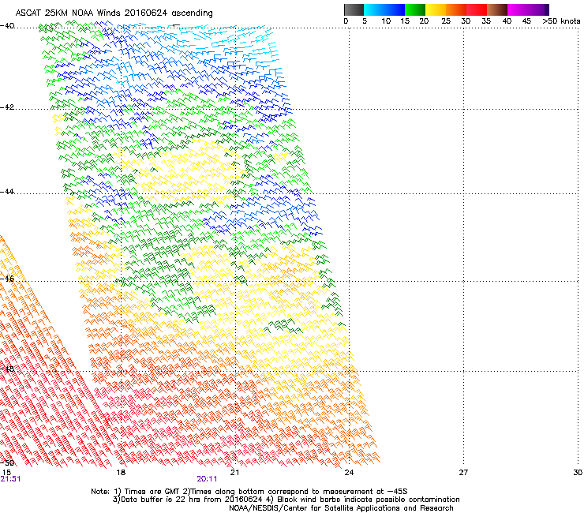Click the gray 0-5 knots swatch in the legend

click(x=354, y=9)
